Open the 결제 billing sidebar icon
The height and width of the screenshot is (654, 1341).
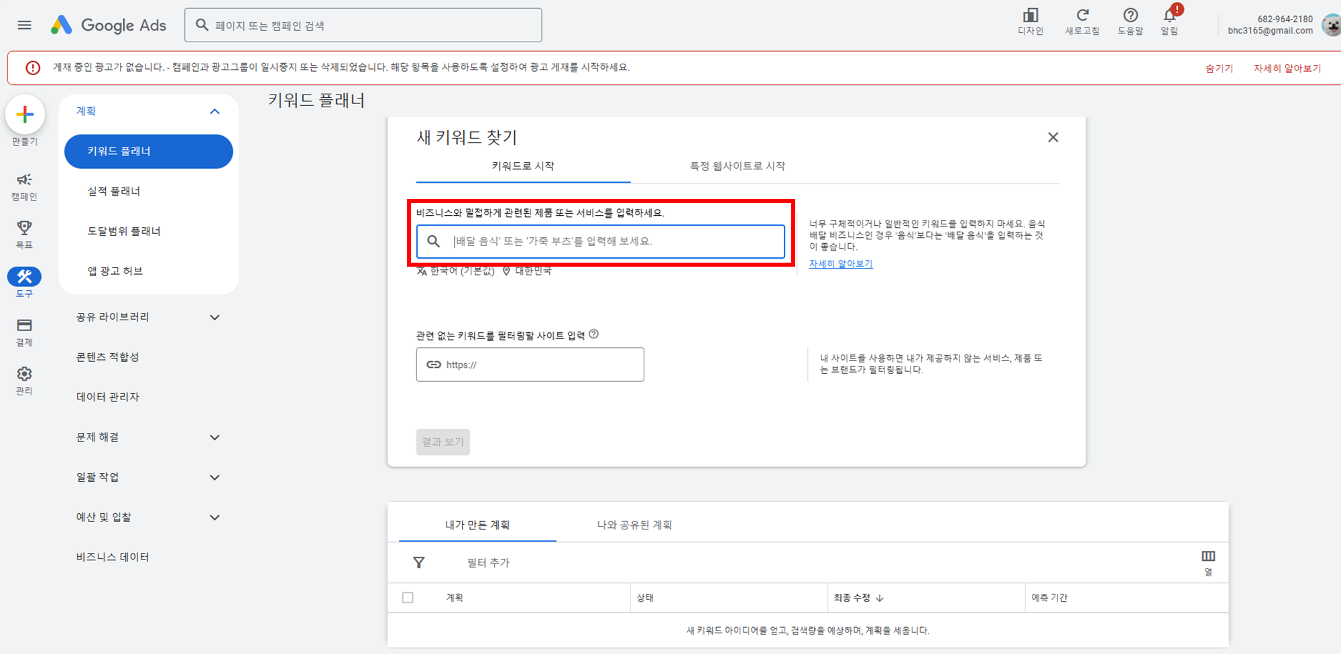point(24,325)
